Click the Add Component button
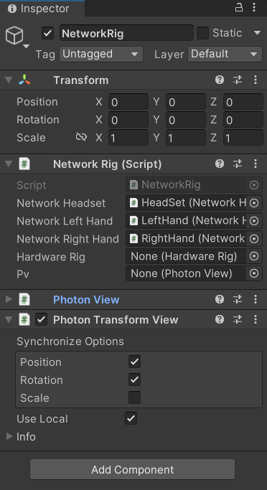 click(x=133, y=469)
